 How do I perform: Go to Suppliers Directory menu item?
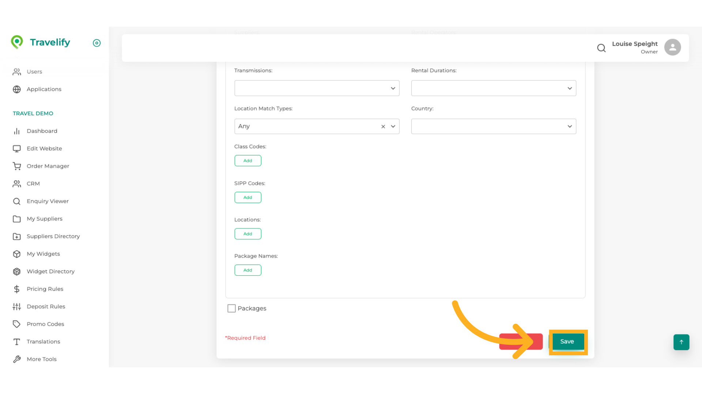click(53, 236)
